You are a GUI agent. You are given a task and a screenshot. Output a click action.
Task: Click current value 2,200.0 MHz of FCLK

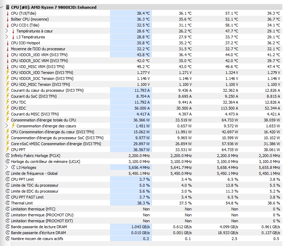pos(139,156)
